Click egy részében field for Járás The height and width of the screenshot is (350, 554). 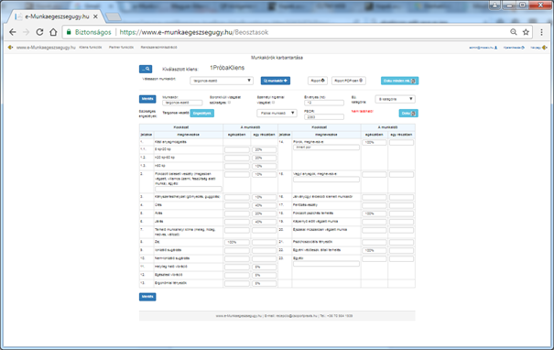click(265, 222)
